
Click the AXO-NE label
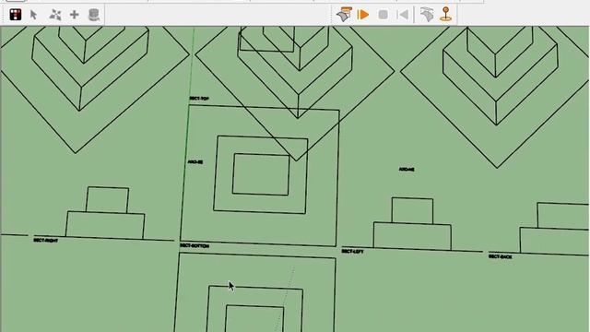[407, 170]
